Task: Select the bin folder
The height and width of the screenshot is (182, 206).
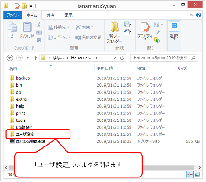Action: coord(16,85)
